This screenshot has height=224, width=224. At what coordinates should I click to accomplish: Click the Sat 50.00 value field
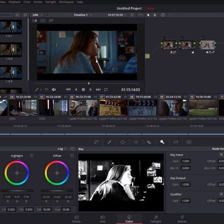47,209
